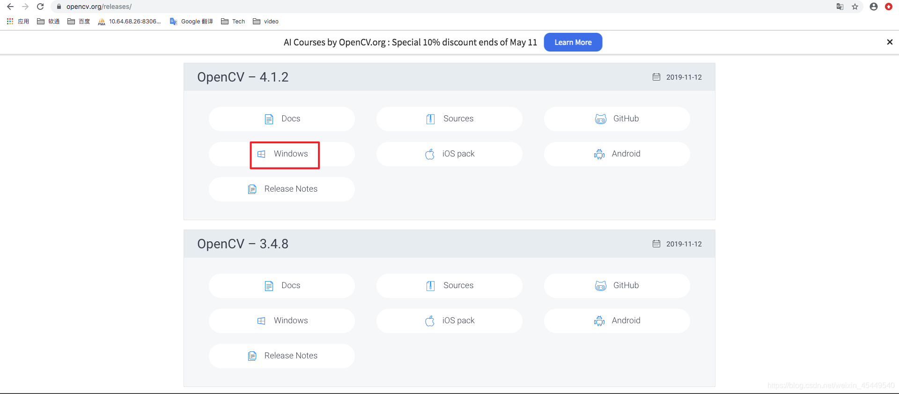The image size is (899, 394).
Task: Download iOS pack for OpenCV 4.1.2
Action: pos(449,154)
